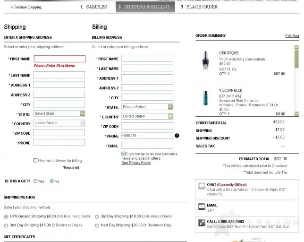The image size is (304, 242).
Task: Open billing State Please Select dropdown
Action: (x=147, y=107)
